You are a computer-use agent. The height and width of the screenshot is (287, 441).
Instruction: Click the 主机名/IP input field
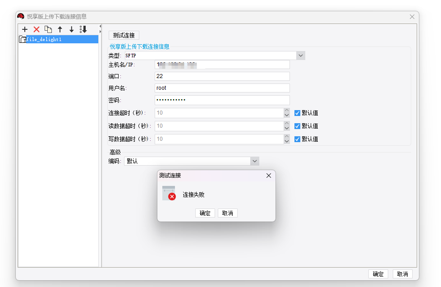coord(222,65)
